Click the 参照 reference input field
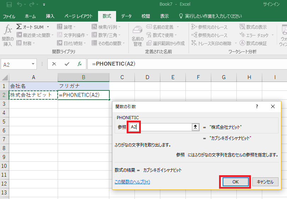The image size is (287, 199). [160, 127]
